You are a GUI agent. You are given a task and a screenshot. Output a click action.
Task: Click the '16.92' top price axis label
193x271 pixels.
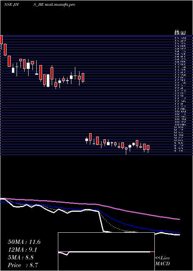(180, 32)
